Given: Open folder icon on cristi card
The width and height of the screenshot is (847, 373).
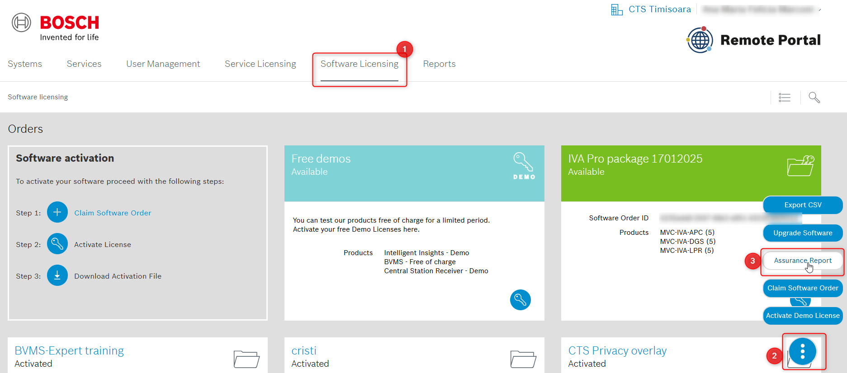Looking at the screenshot, I should tap(523, 359).
